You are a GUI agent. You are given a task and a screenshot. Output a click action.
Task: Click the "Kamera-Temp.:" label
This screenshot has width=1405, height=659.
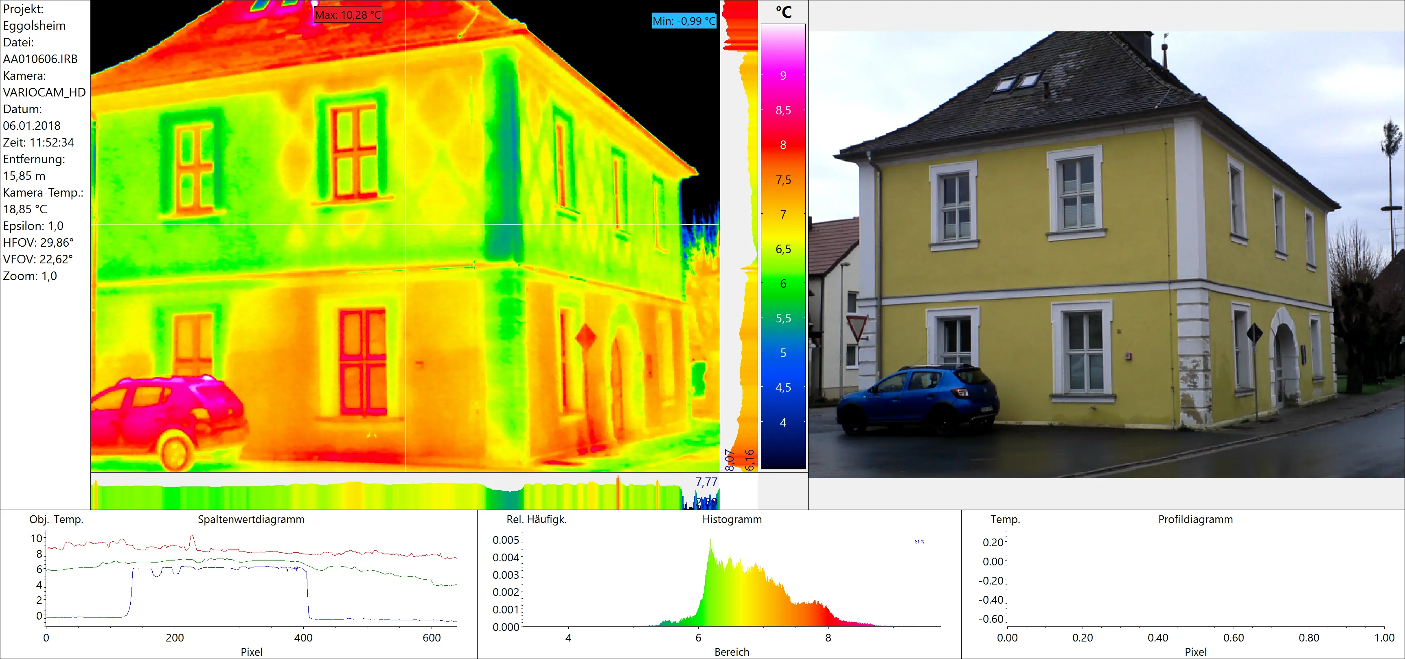[x=43, y=193]
